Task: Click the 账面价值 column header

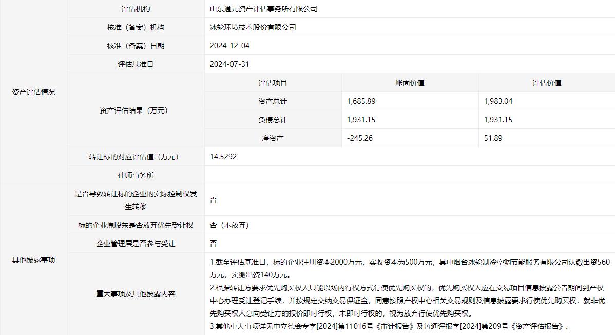Action: pyautogui.click(x=410, y=83)
